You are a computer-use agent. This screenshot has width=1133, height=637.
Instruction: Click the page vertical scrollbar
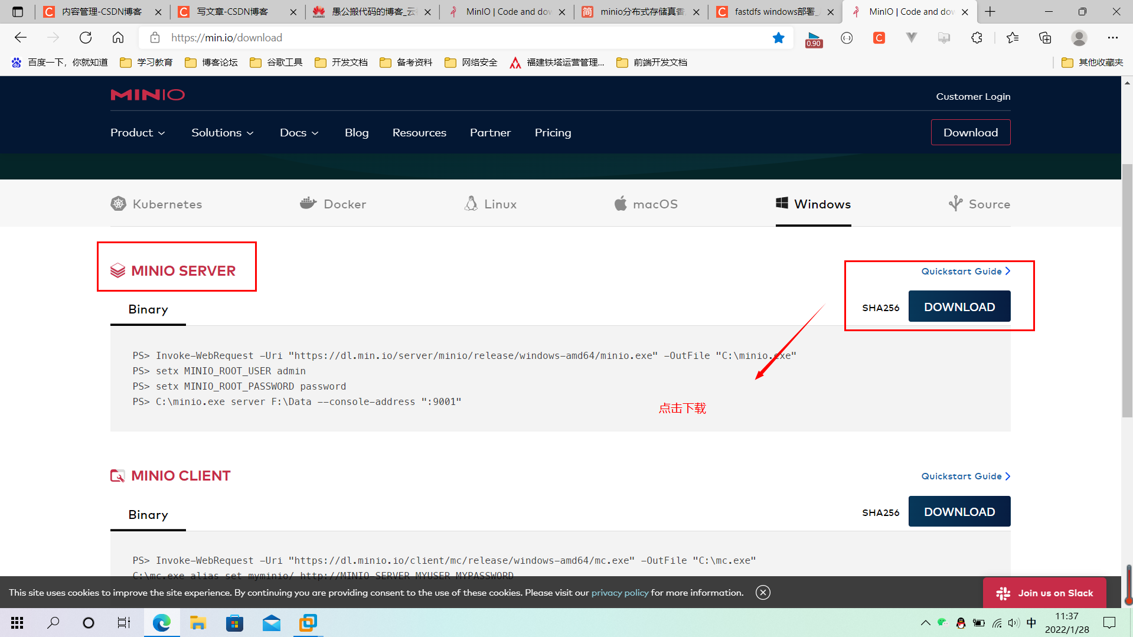(x=1127, y=292)
